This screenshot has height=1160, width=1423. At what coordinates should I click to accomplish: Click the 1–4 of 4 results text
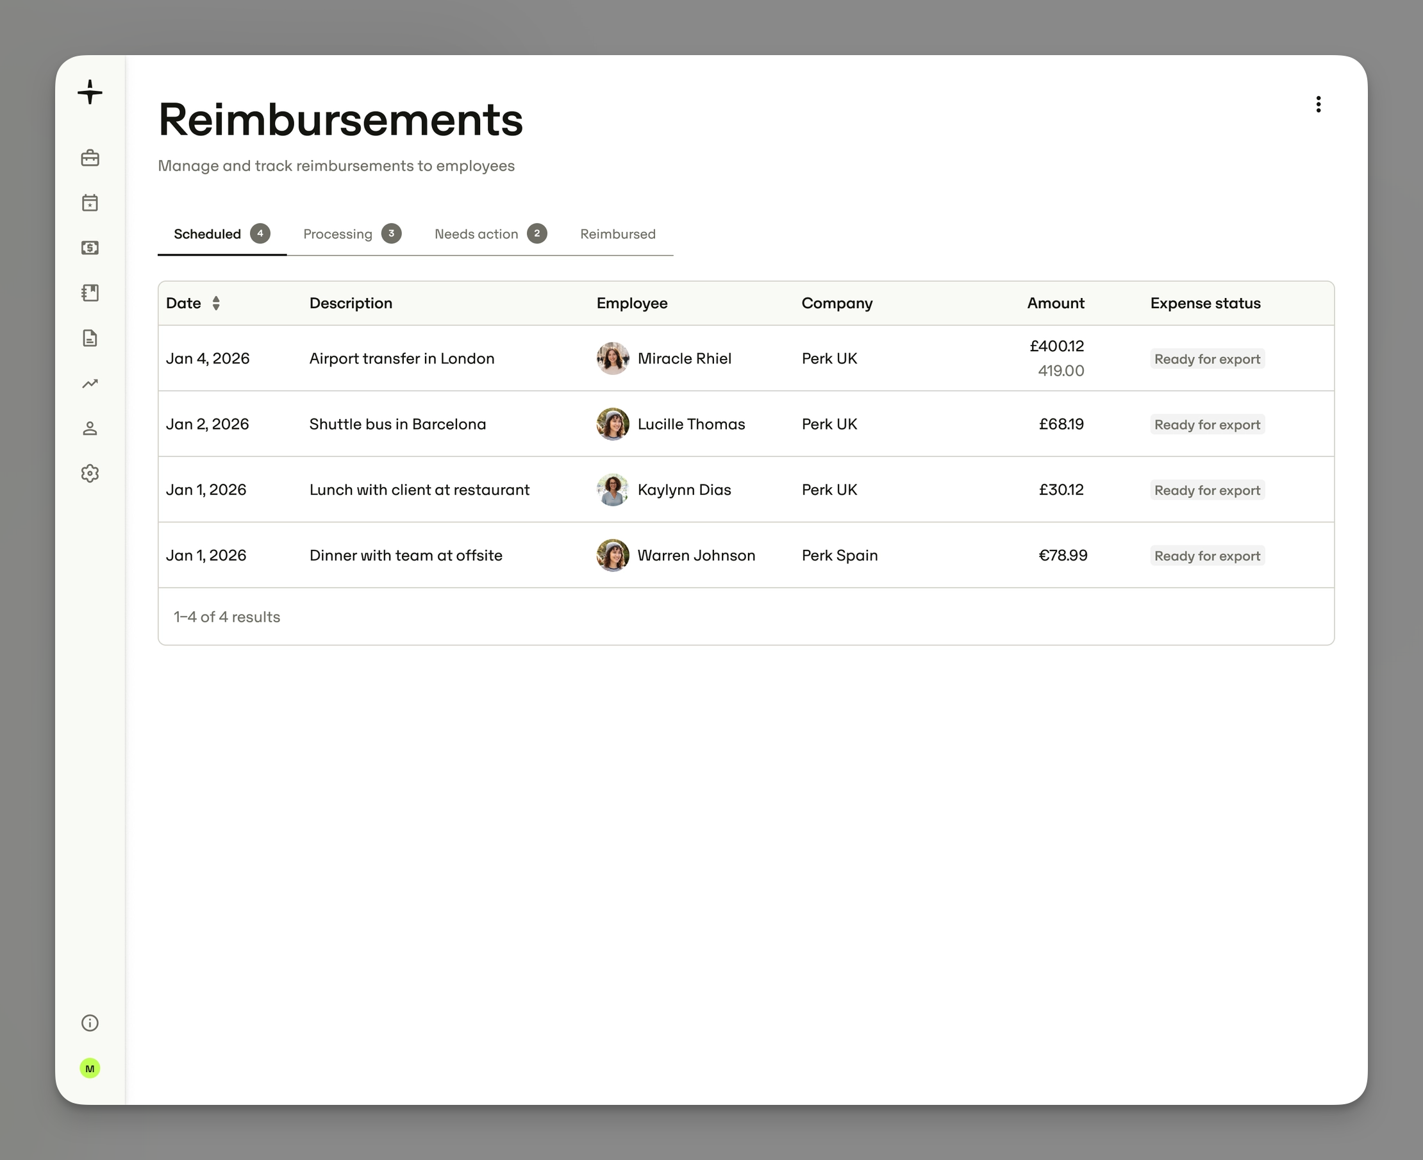226,617
